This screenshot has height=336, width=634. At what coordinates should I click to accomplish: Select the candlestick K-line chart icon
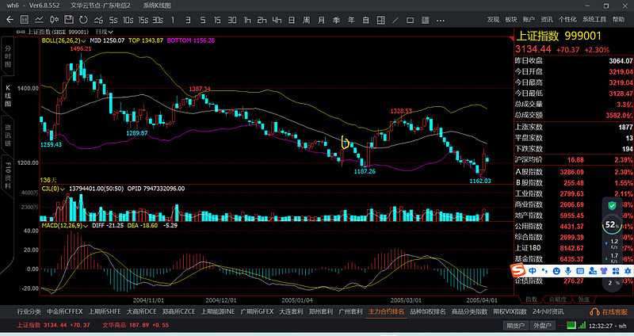(x=54, y=20)
